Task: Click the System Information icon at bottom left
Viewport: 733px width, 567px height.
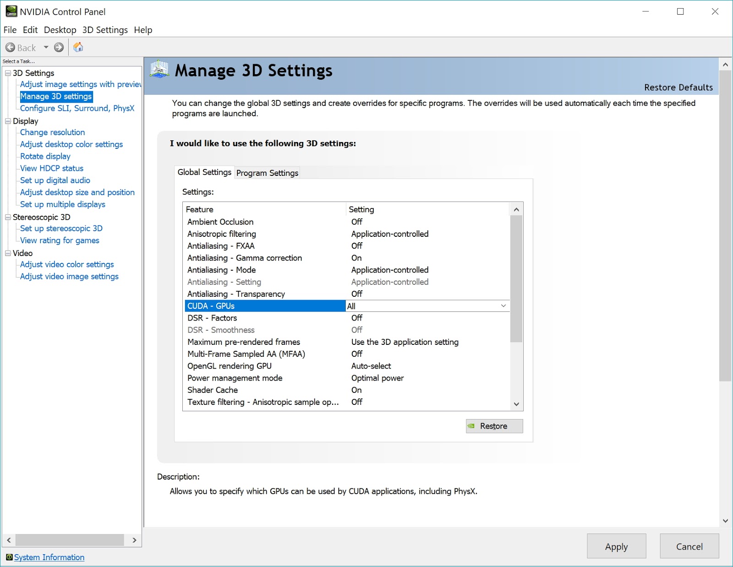Action: coord(10,557)
